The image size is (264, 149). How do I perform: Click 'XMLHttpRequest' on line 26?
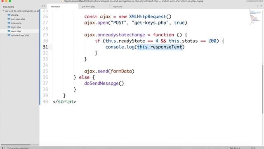coord(148,17)
